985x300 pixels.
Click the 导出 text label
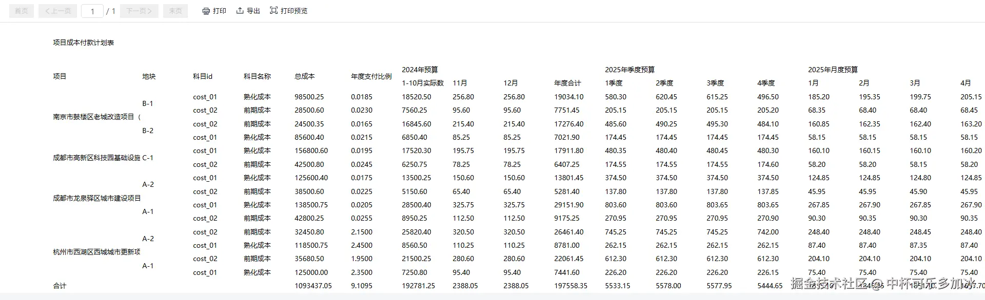point(253,11)
